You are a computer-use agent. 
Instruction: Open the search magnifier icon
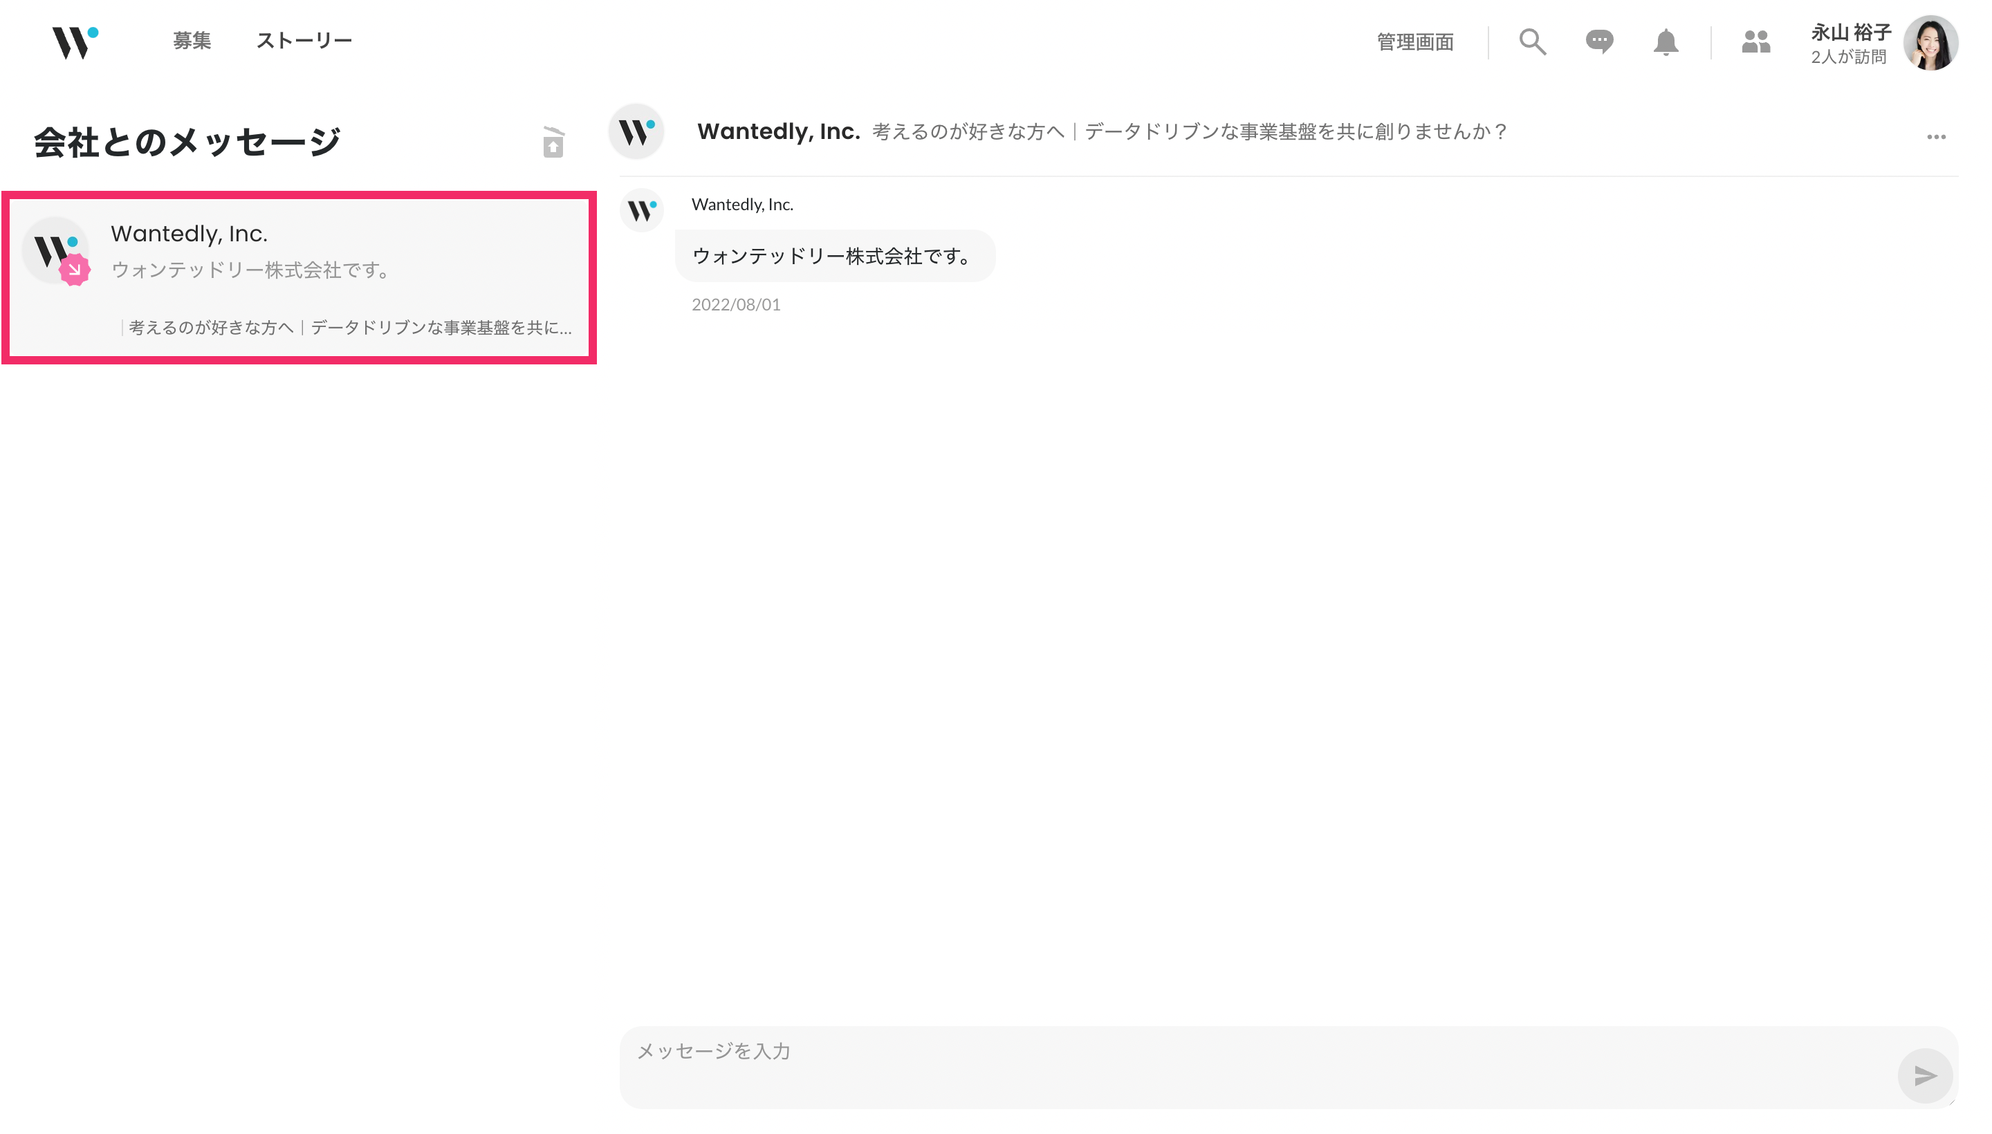click(x=1531, y=42)
